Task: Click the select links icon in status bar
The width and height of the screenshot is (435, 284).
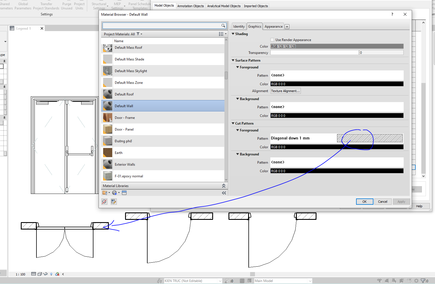Action: click(x=379, y=281)
